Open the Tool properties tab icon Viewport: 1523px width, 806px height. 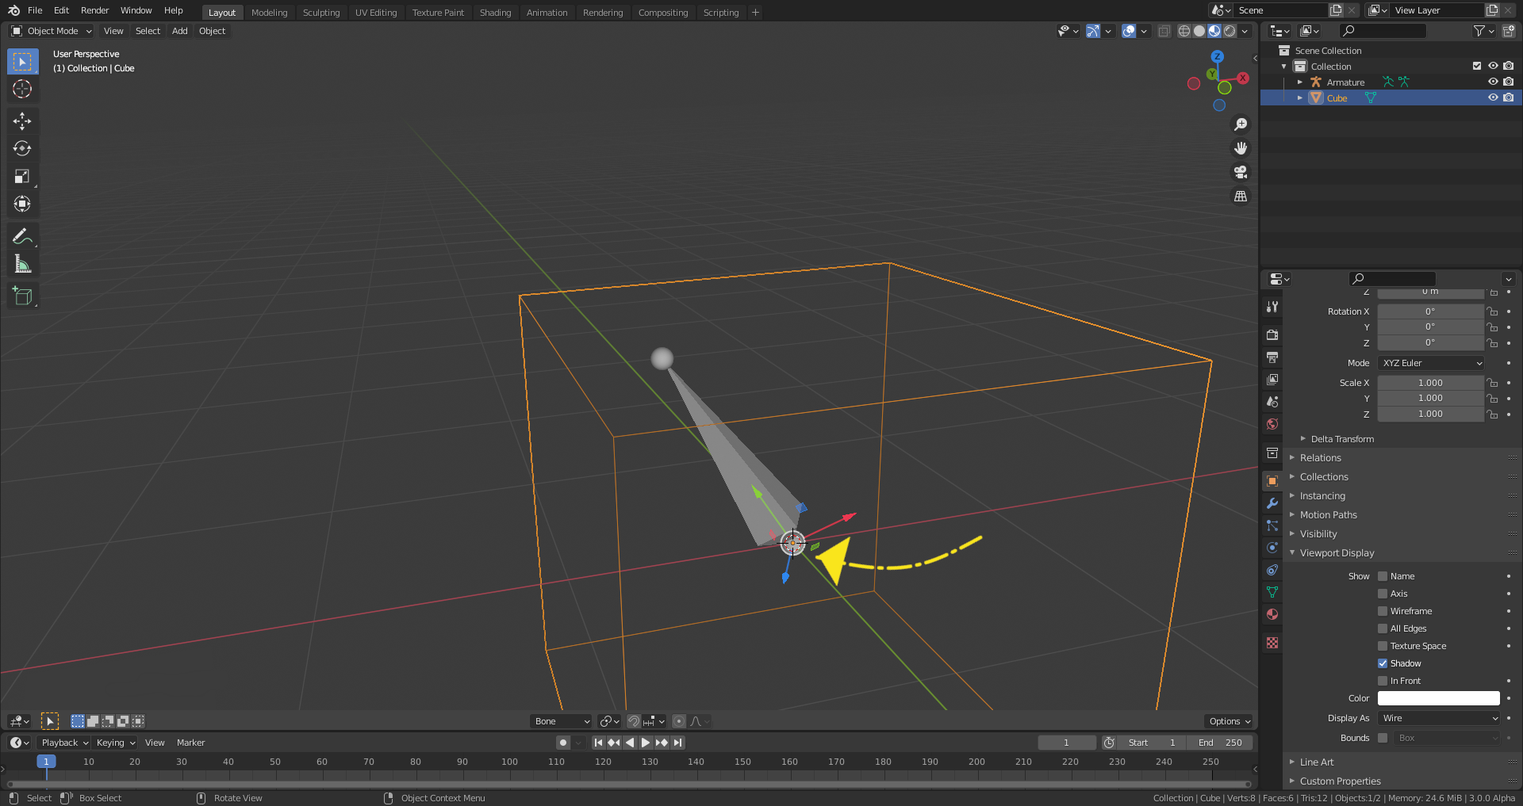coord(1272,307)
